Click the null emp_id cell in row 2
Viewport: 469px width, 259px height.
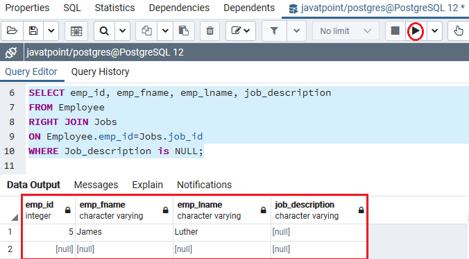[49, 249]
